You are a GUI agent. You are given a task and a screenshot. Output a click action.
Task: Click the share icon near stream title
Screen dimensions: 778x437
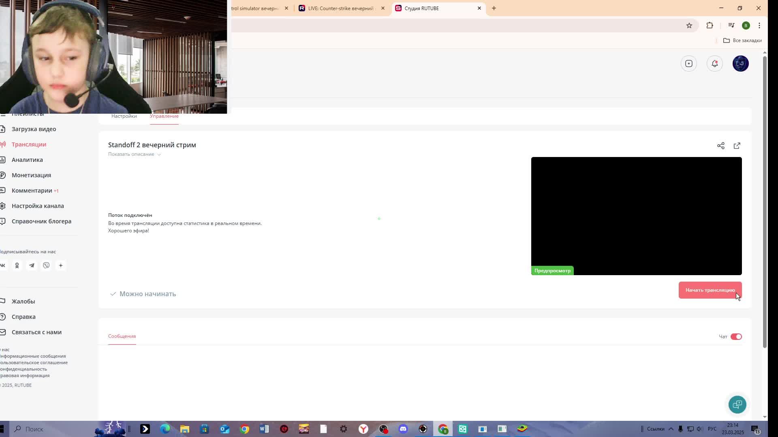(720, 146)
